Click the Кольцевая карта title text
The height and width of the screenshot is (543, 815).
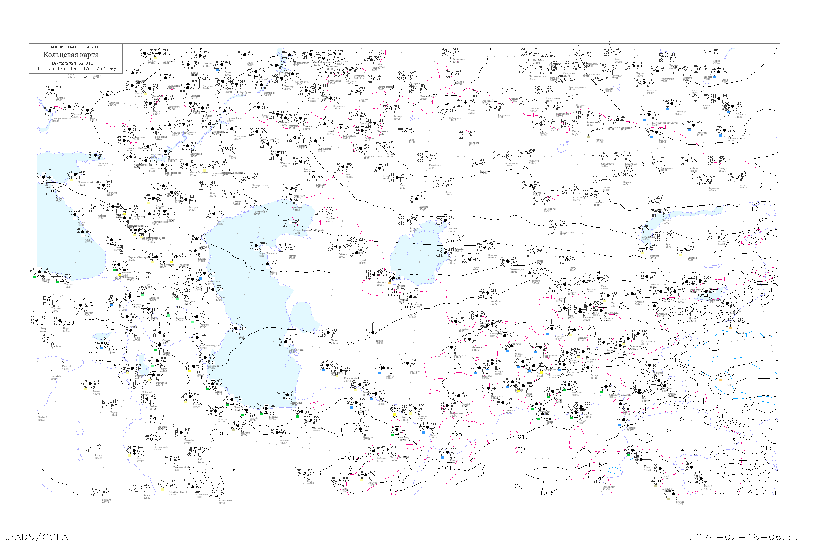[x=71, y=55]
